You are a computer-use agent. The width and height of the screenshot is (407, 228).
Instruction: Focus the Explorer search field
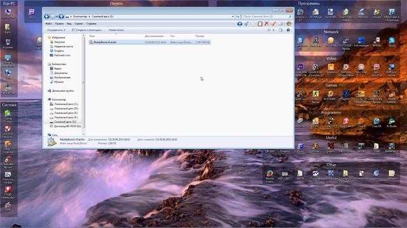tap(267, 16)
